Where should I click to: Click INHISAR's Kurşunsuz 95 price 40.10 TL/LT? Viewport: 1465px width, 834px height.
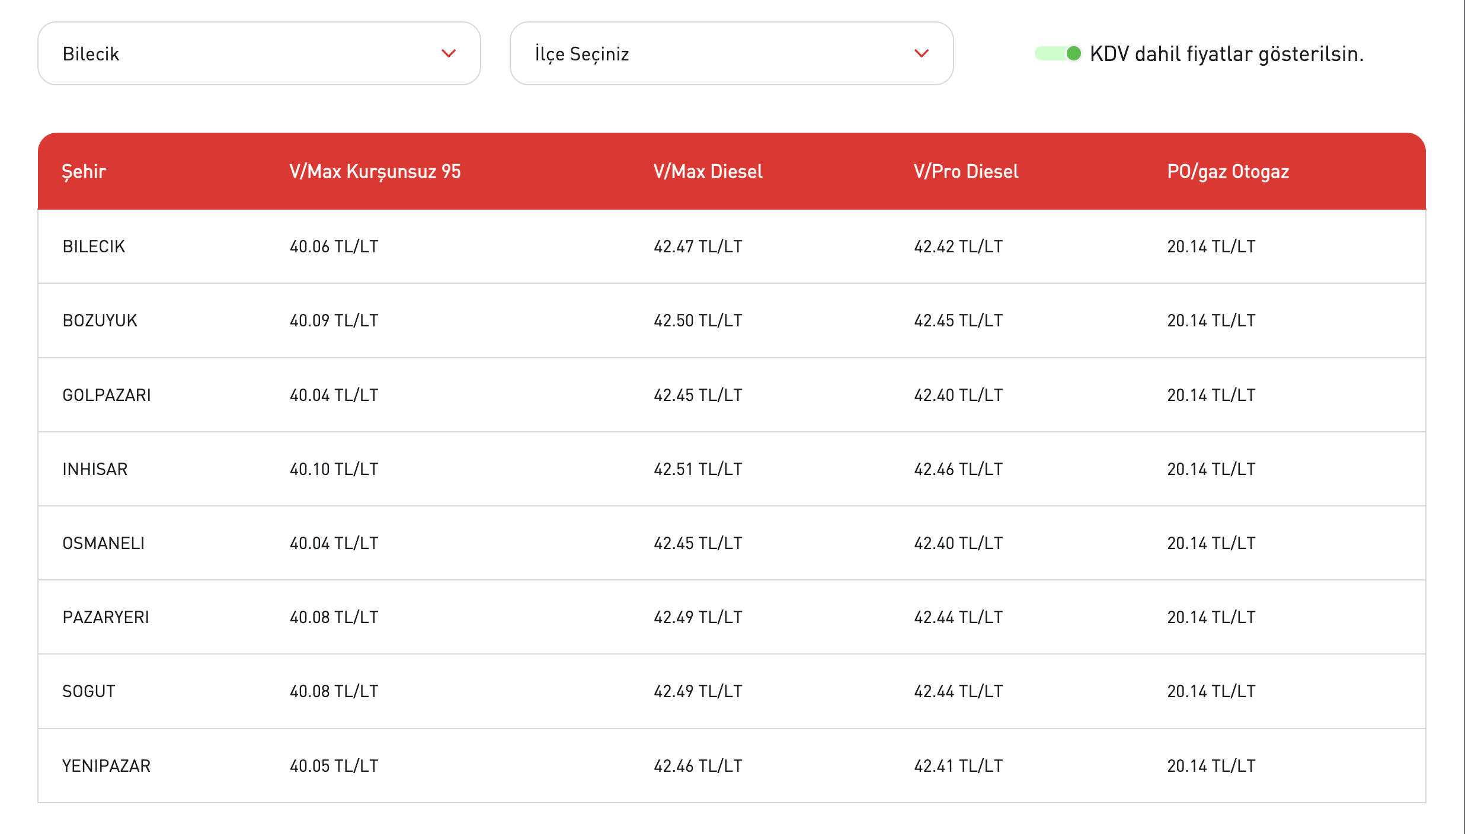pyautogui.click(x=334, y=469)
